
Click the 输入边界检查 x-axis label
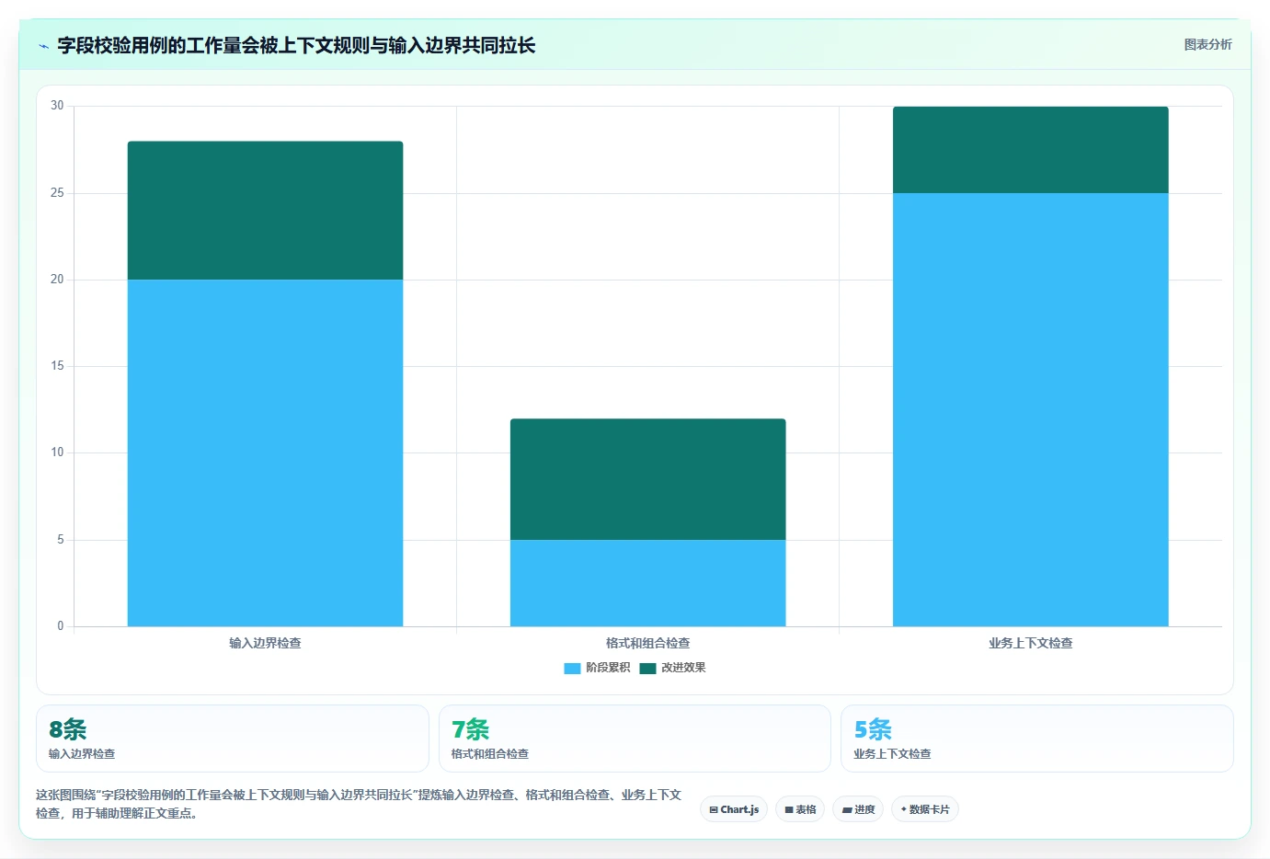coord(265,643)
